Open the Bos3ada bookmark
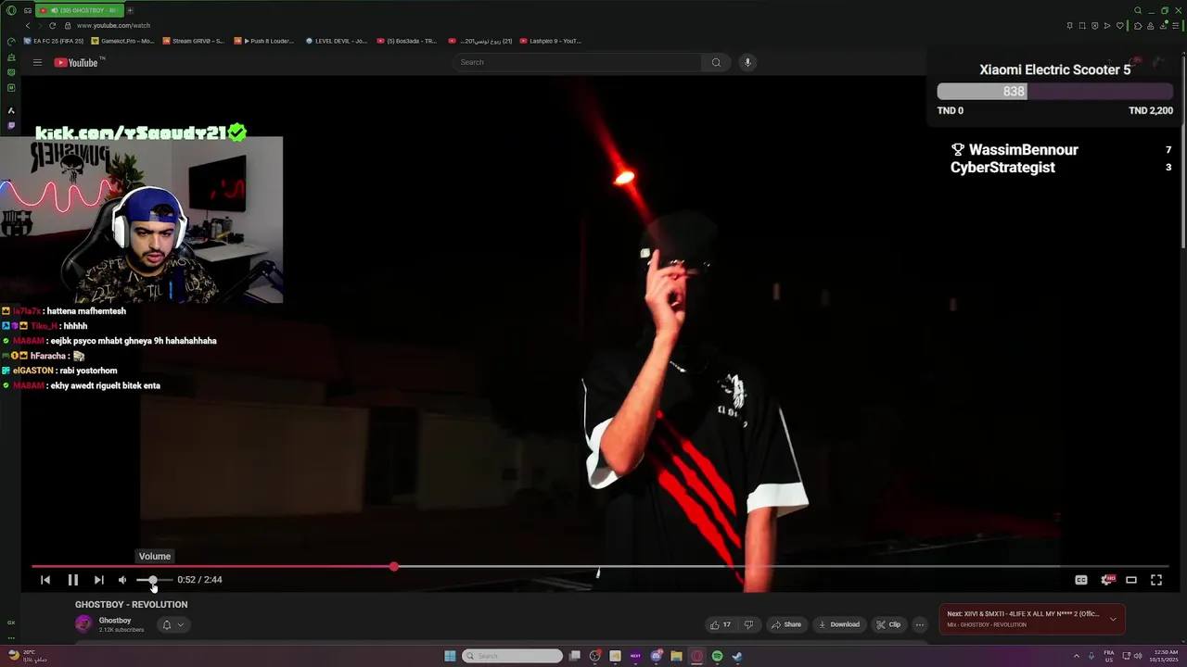The width and height of the screenshot is (1187, 667). 406,41
